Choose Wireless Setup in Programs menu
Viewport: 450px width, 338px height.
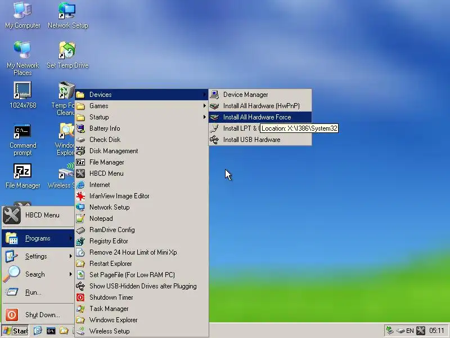point(141,331)
